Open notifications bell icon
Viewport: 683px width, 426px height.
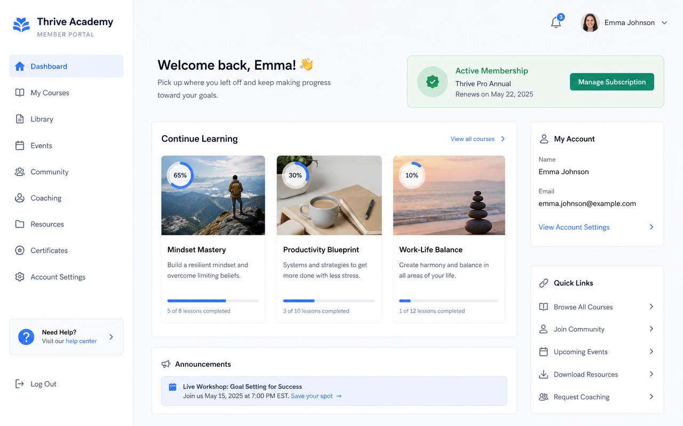pos(556,22)
